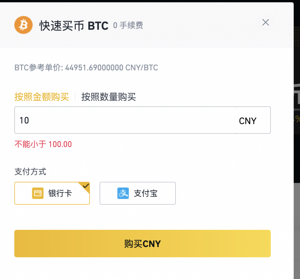Click the amount input field showing 10
300x279 pixels.
point(117,120)
